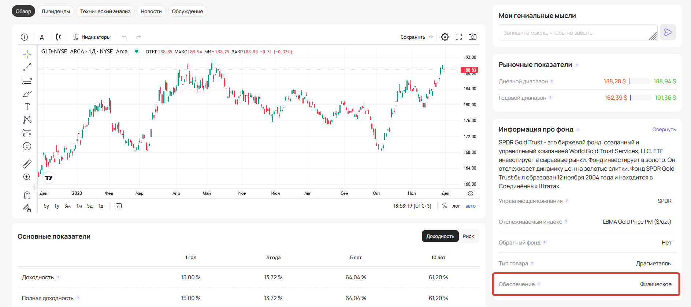Viewport: 691px width, 307px height.
Task: Show help for Обратный фонд
Action: pos(545,242)
